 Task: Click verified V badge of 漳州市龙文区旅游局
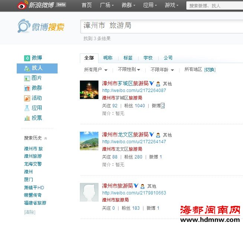151,134
